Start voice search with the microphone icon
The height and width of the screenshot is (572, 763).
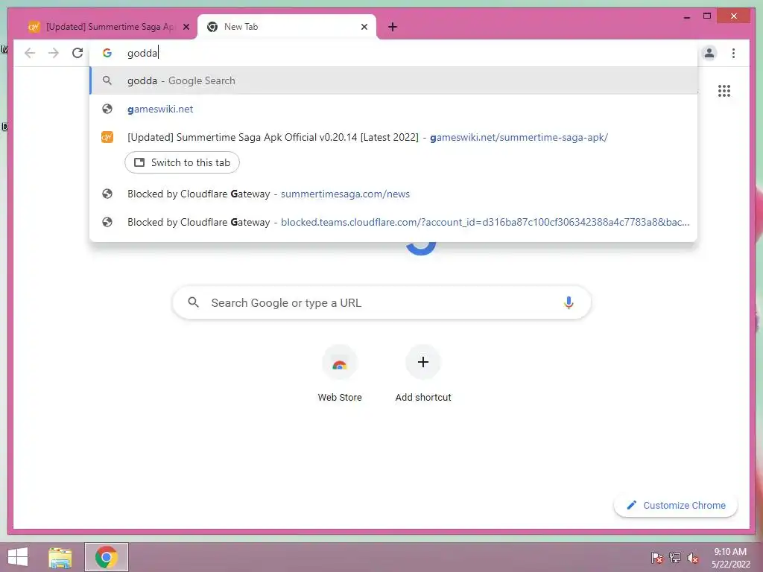(569, 303)
